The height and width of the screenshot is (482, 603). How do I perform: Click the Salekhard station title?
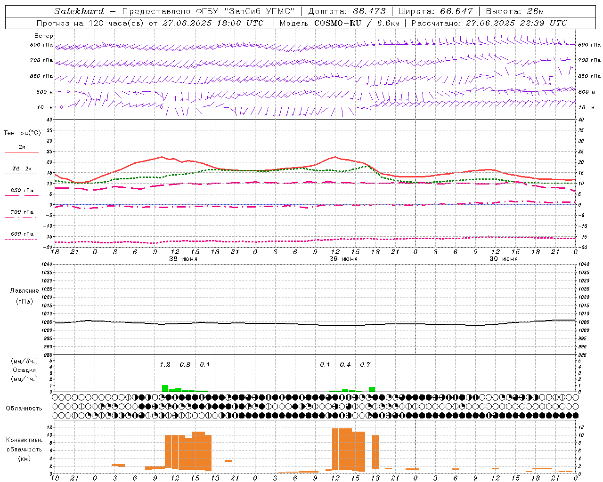point(79,11)
